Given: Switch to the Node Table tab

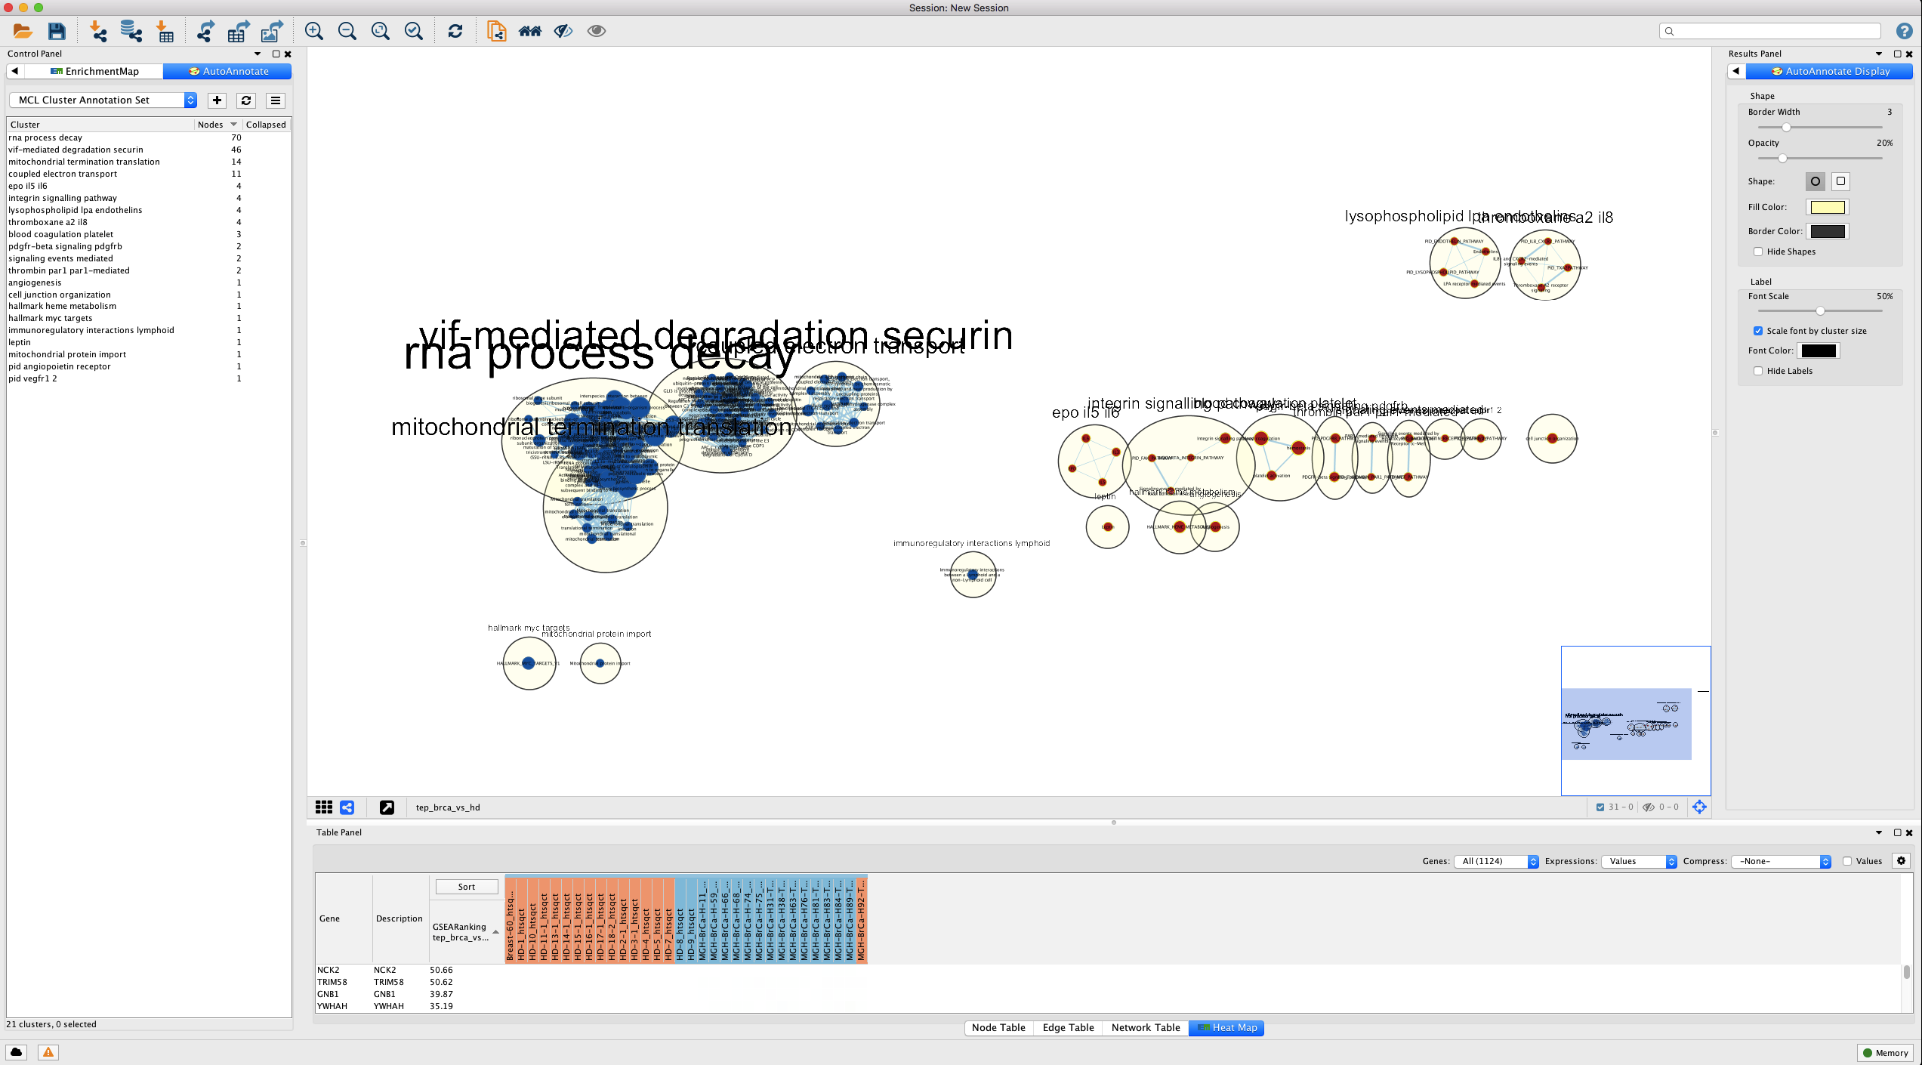Looking at the screenshot, I should point(998,1027).
